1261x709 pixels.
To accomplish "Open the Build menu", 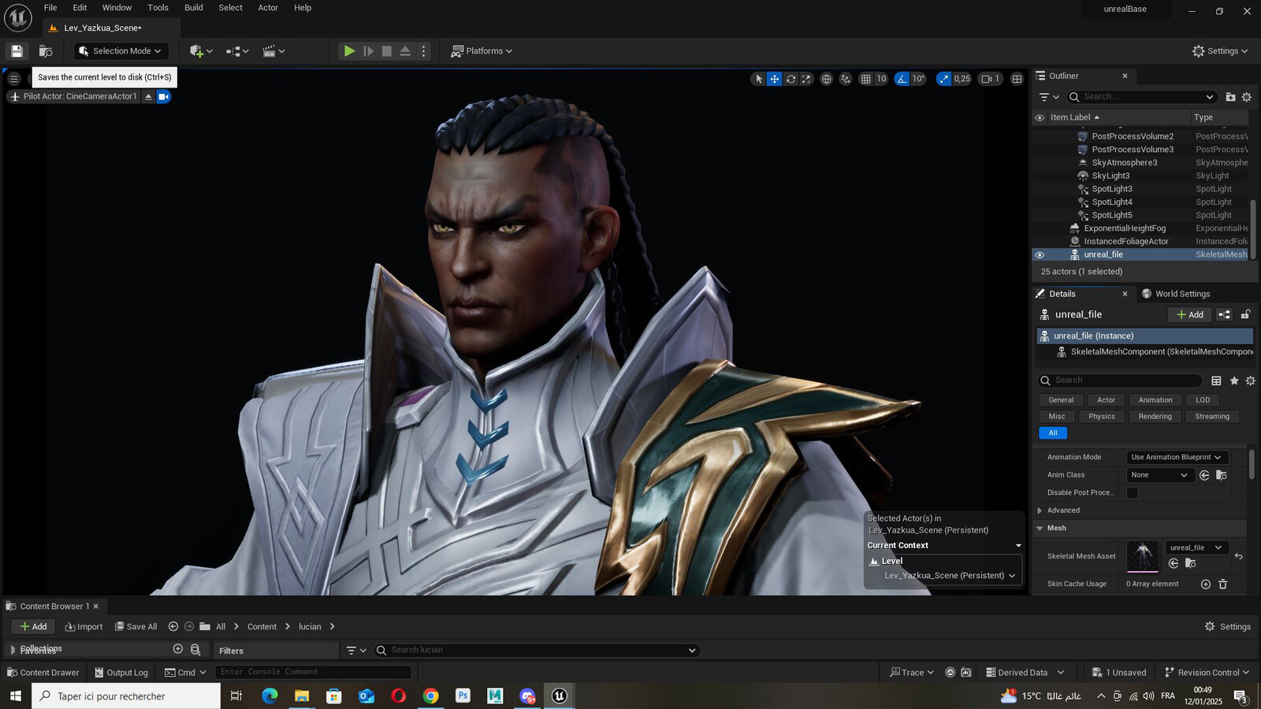I will click(194, 8).
